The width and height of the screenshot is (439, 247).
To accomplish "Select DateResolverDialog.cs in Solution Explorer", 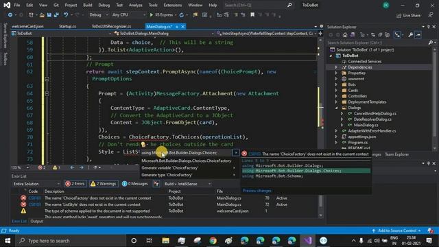I will 372,119.
